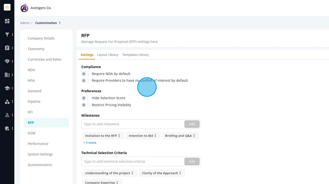Screen dimensions: 329x184
Task: Click the funnel filter icon in sidebar
Action: (x=7, y=34)
